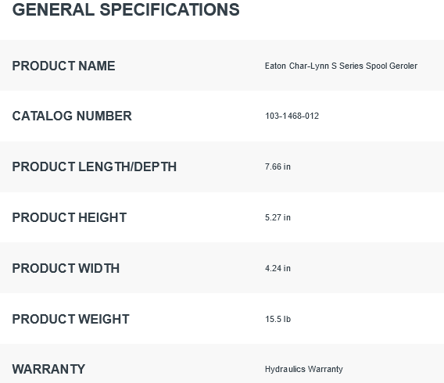
Task: Select the Warranty label
Action: point(48,370)
